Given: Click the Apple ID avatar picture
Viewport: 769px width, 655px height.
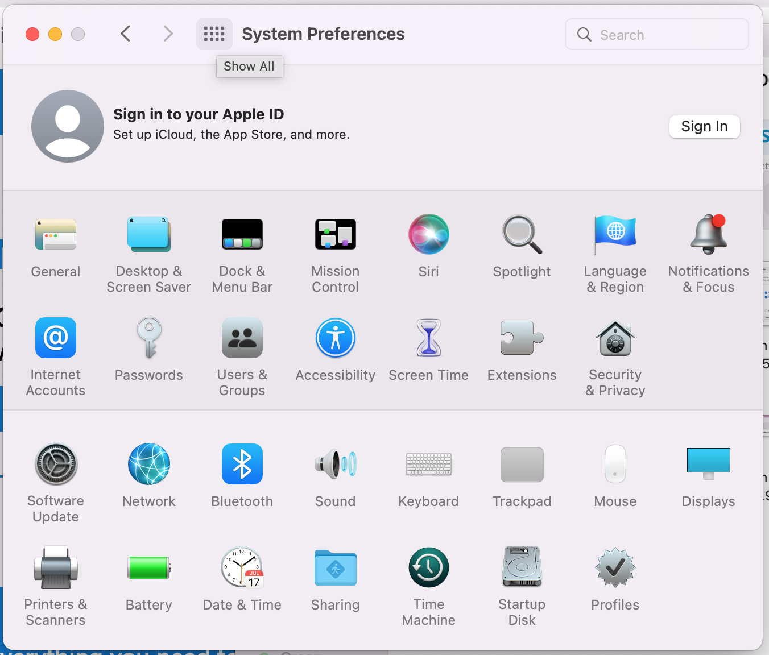Looking at the screenshot, I should tap(68, 126).
